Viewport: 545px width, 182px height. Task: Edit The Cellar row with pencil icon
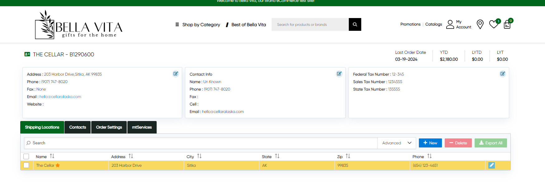pos(491,165)
